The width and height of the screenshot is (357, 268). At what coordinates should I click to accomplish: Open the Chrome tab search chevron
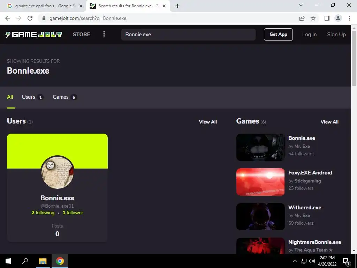click(x=301, y=5)
